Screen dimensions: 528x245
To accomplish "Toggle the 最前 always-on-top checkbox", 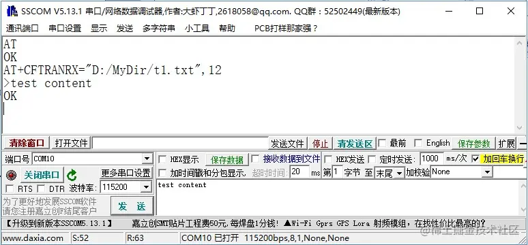I will 382,143.
